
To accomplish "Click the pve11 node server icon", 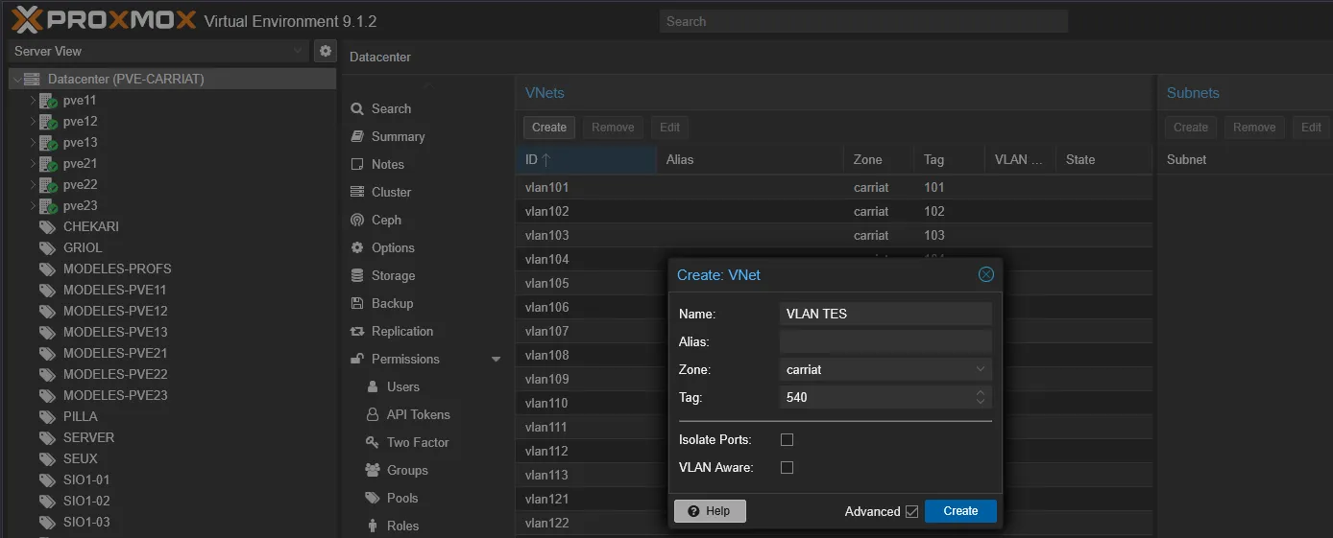I will (x=48, y=101).
